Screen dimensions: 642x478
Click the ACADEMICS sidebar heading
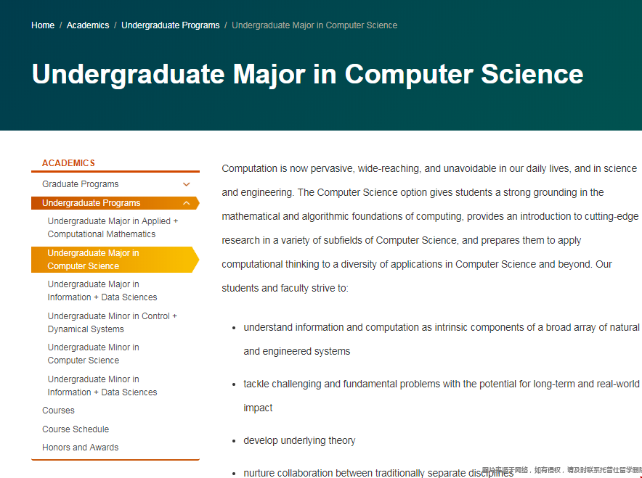(x=60, y=163)
